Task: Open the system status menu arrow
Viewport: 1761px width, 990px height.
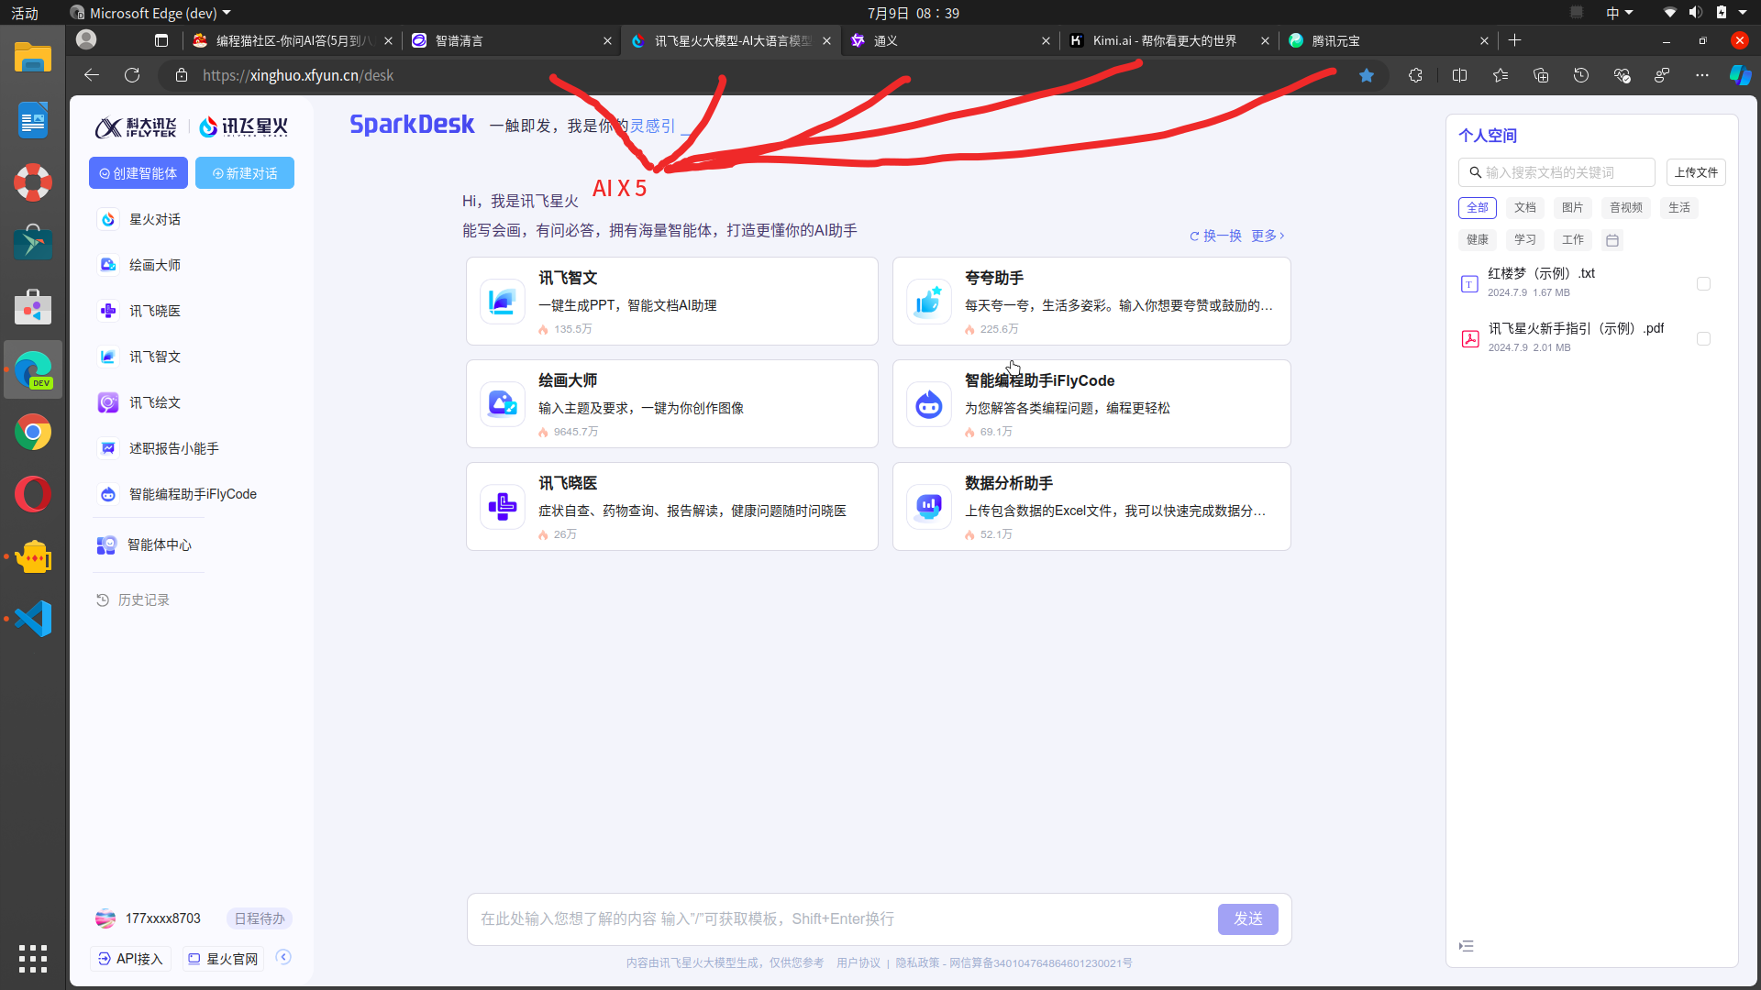Action: click(1743, 13)
